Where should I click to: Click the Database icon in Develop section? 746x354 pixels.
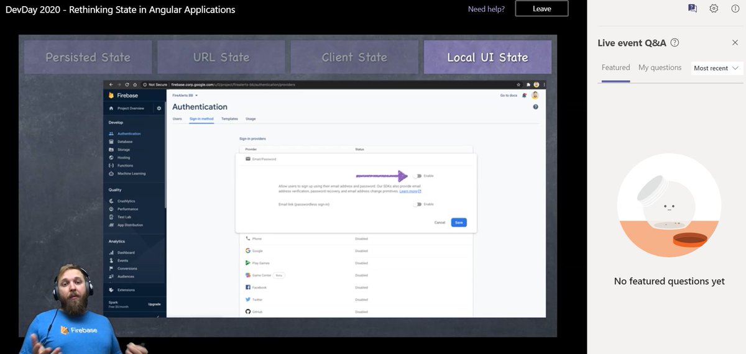(111, 142)
